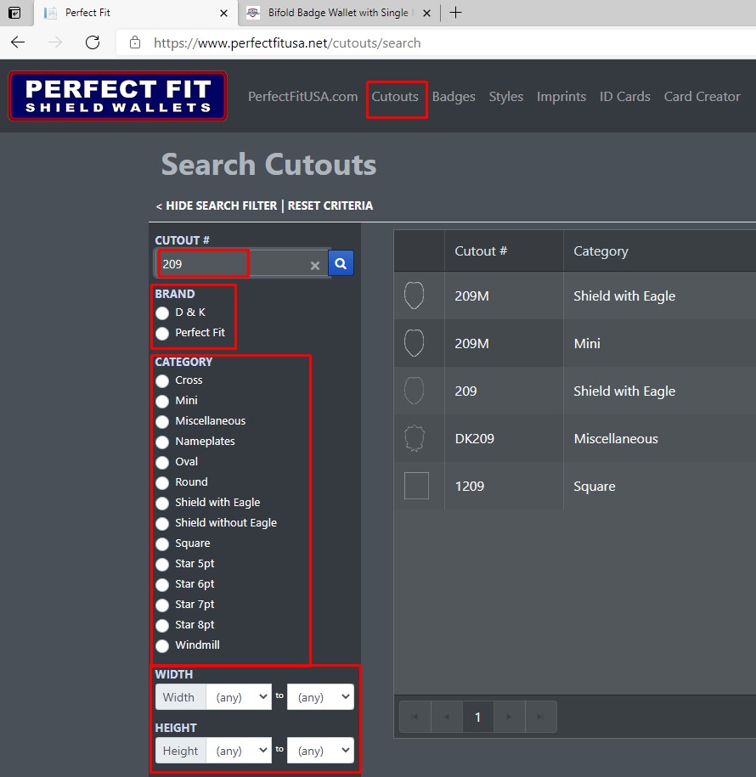Screen dimensions: 756x777
Task: Click the 1209 square cutout thumbnail
Action: [416, 486]
